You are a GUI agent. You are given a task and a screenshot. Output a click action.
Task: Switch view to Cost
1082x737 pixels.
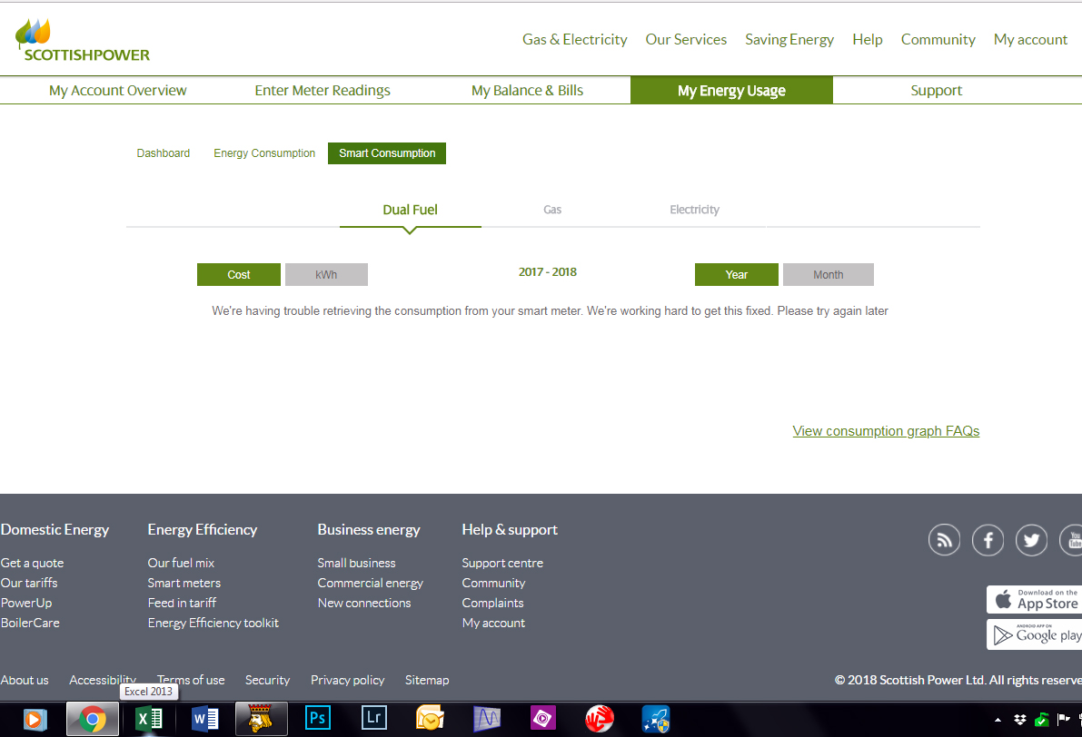pyautogui.click(x=239, y=274)
